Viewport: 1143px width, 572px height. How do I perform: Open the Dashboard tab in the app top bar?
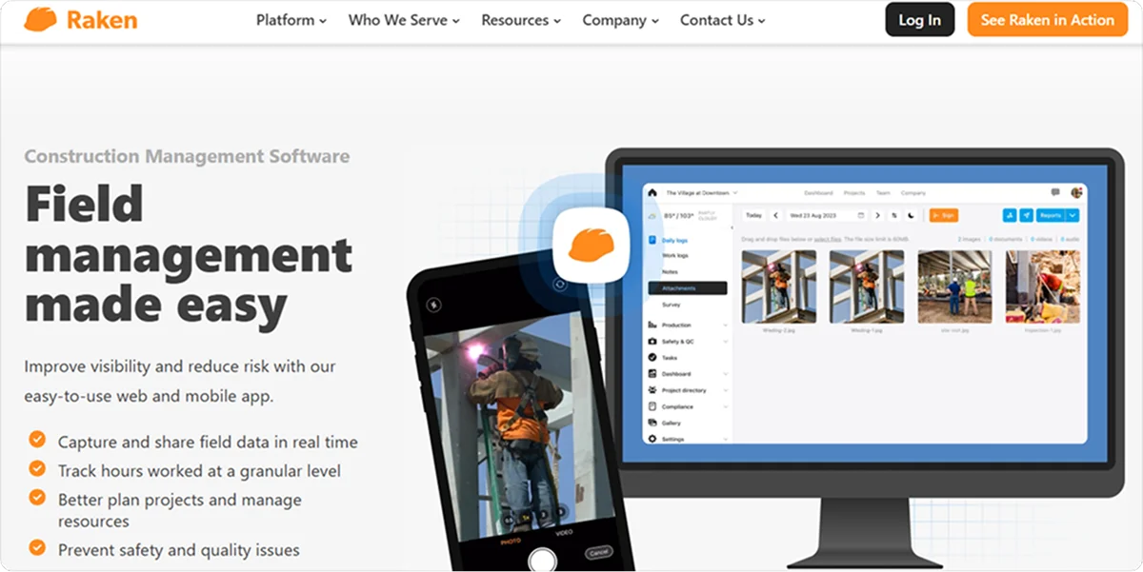point(818,193)
